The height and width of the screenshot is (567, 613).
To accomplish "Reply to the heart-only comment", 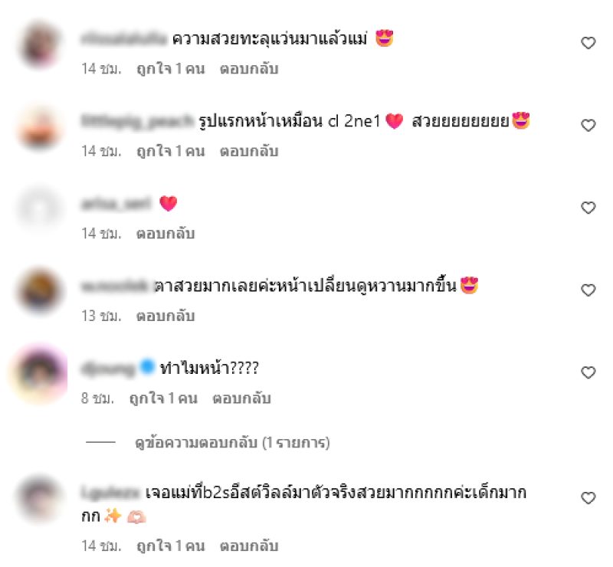I will click(x=166, y=234).
